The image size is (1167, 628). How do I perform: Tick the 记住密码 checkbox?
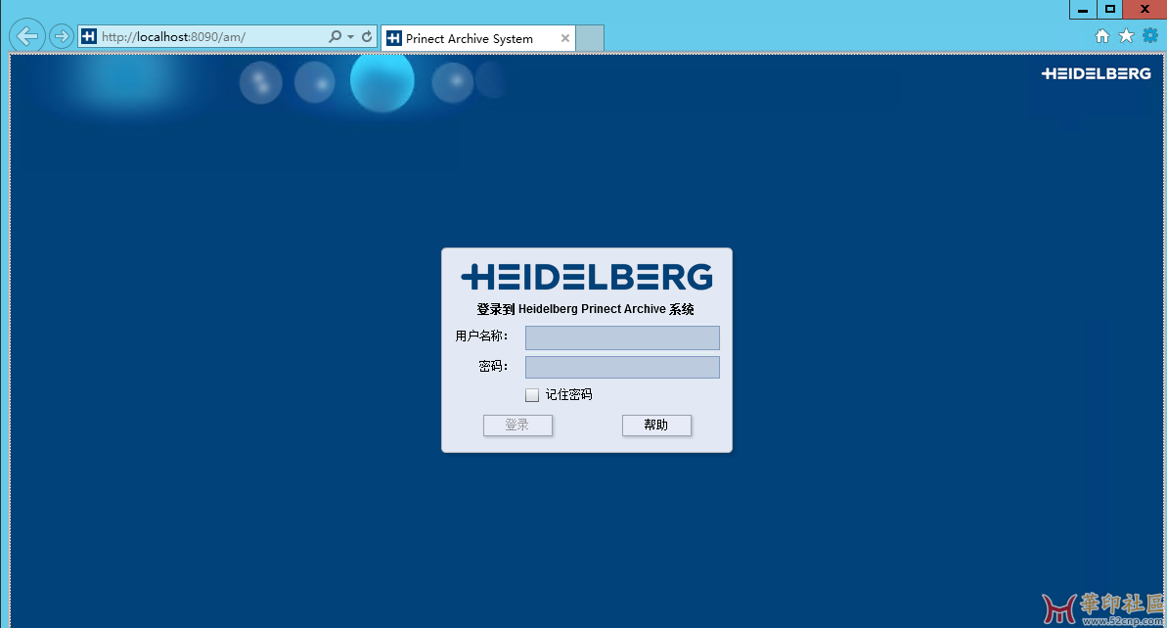(x=532, y=395)
